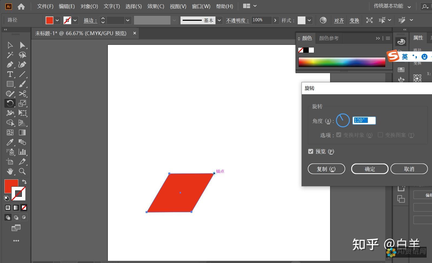Open the graphic style dropdown

point(309,20)
